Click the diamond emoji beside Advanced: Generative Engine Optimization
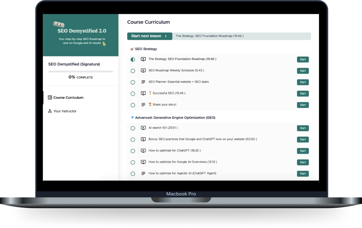362x228 pixels. point(132,118)
